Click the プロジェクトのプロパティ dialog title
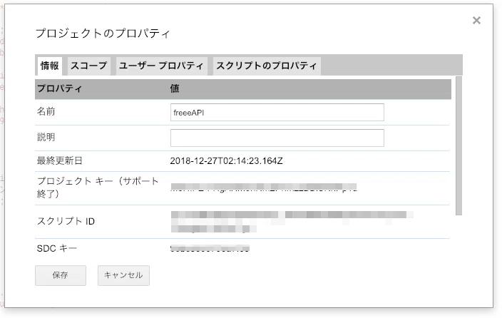 pos(103,34)
